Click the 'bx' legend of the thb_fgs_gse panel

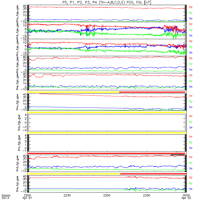[x=191, y=35]
